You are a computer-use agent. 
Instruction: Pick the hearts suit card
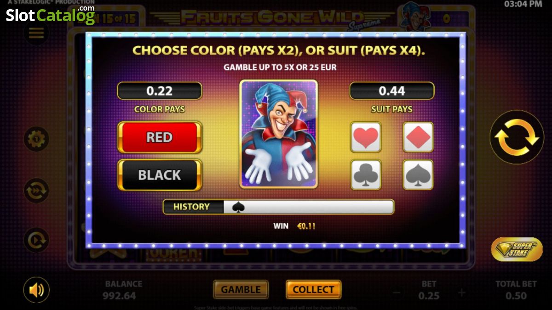tap(366, 137)
